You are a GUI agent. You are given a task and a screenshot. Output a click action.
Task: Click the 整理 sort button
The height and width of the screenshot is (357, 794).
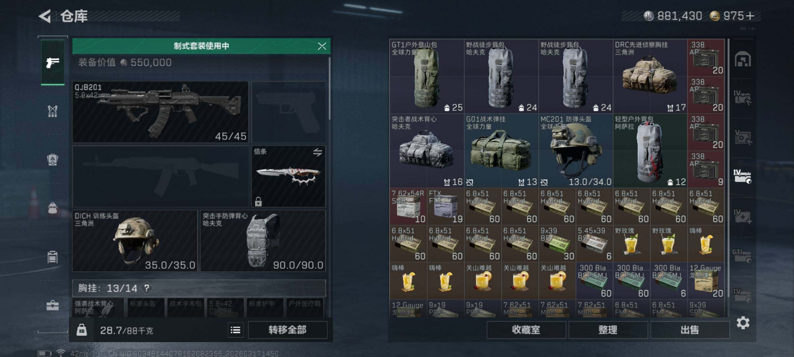pyautogui.click(x=608, y=330)
